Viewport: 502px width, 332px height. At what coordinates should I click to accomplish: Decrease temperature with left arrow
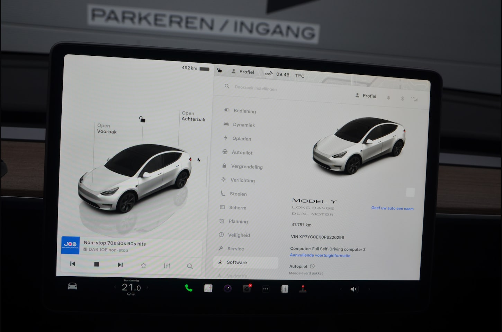tap(115, 287)
